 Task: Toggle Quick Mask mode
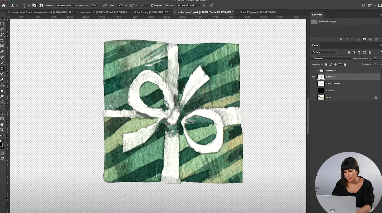pyautogui.click(x=2, y=153)
